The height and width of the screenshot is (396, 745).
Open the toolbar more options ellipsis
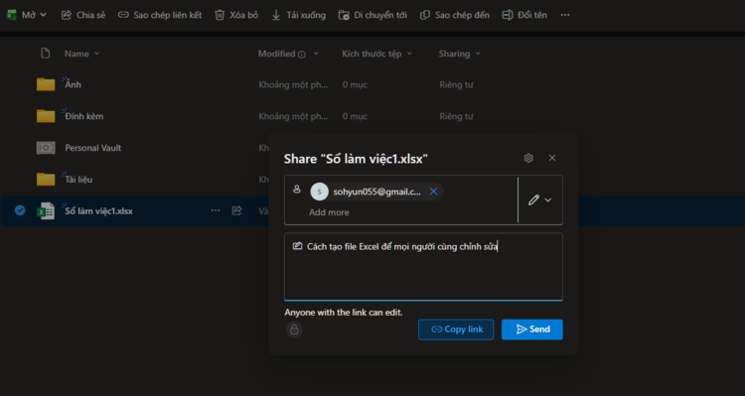pos(564,15)
